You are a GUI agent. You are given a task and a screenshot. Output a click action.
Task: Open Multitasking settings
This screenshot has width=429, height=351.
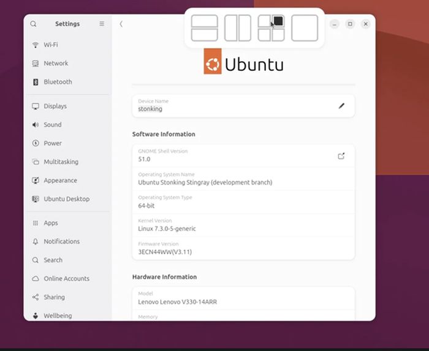(x=69, y=161)
